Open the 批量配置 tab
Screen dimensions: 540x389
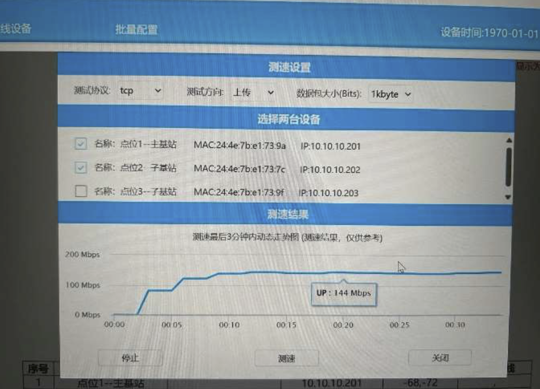[136, 29]
